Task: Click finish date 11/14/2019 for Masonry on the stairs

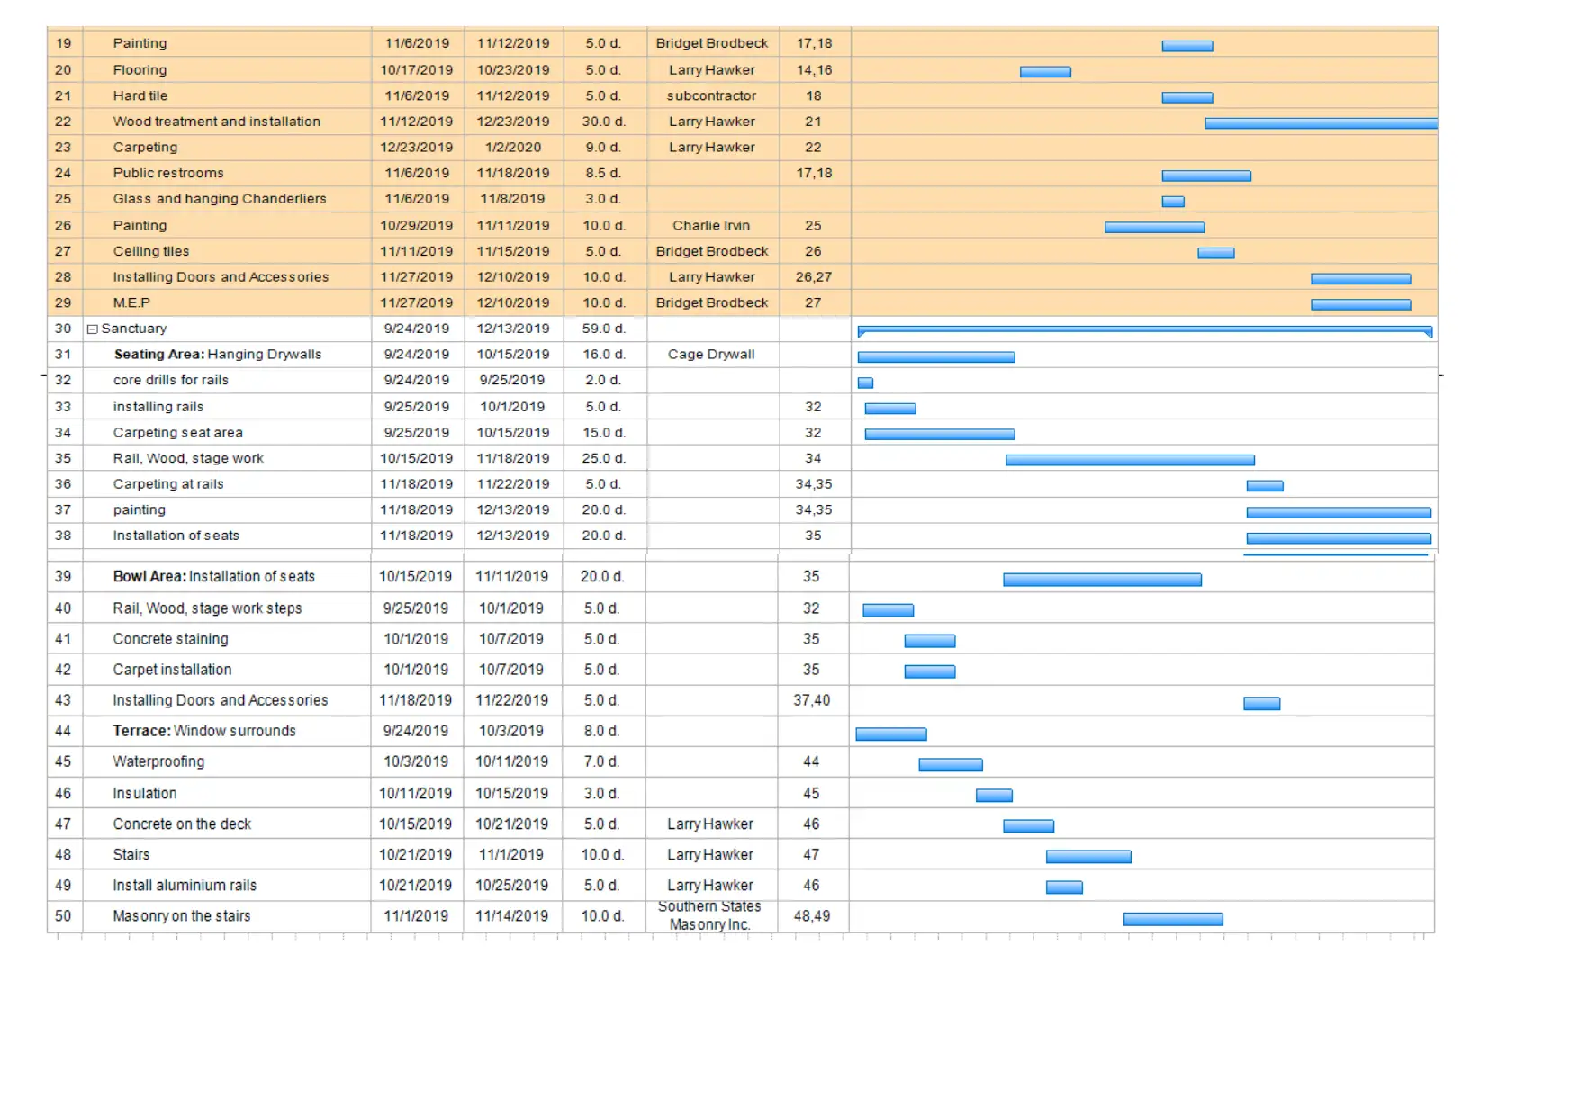Action: click(511, 916)
